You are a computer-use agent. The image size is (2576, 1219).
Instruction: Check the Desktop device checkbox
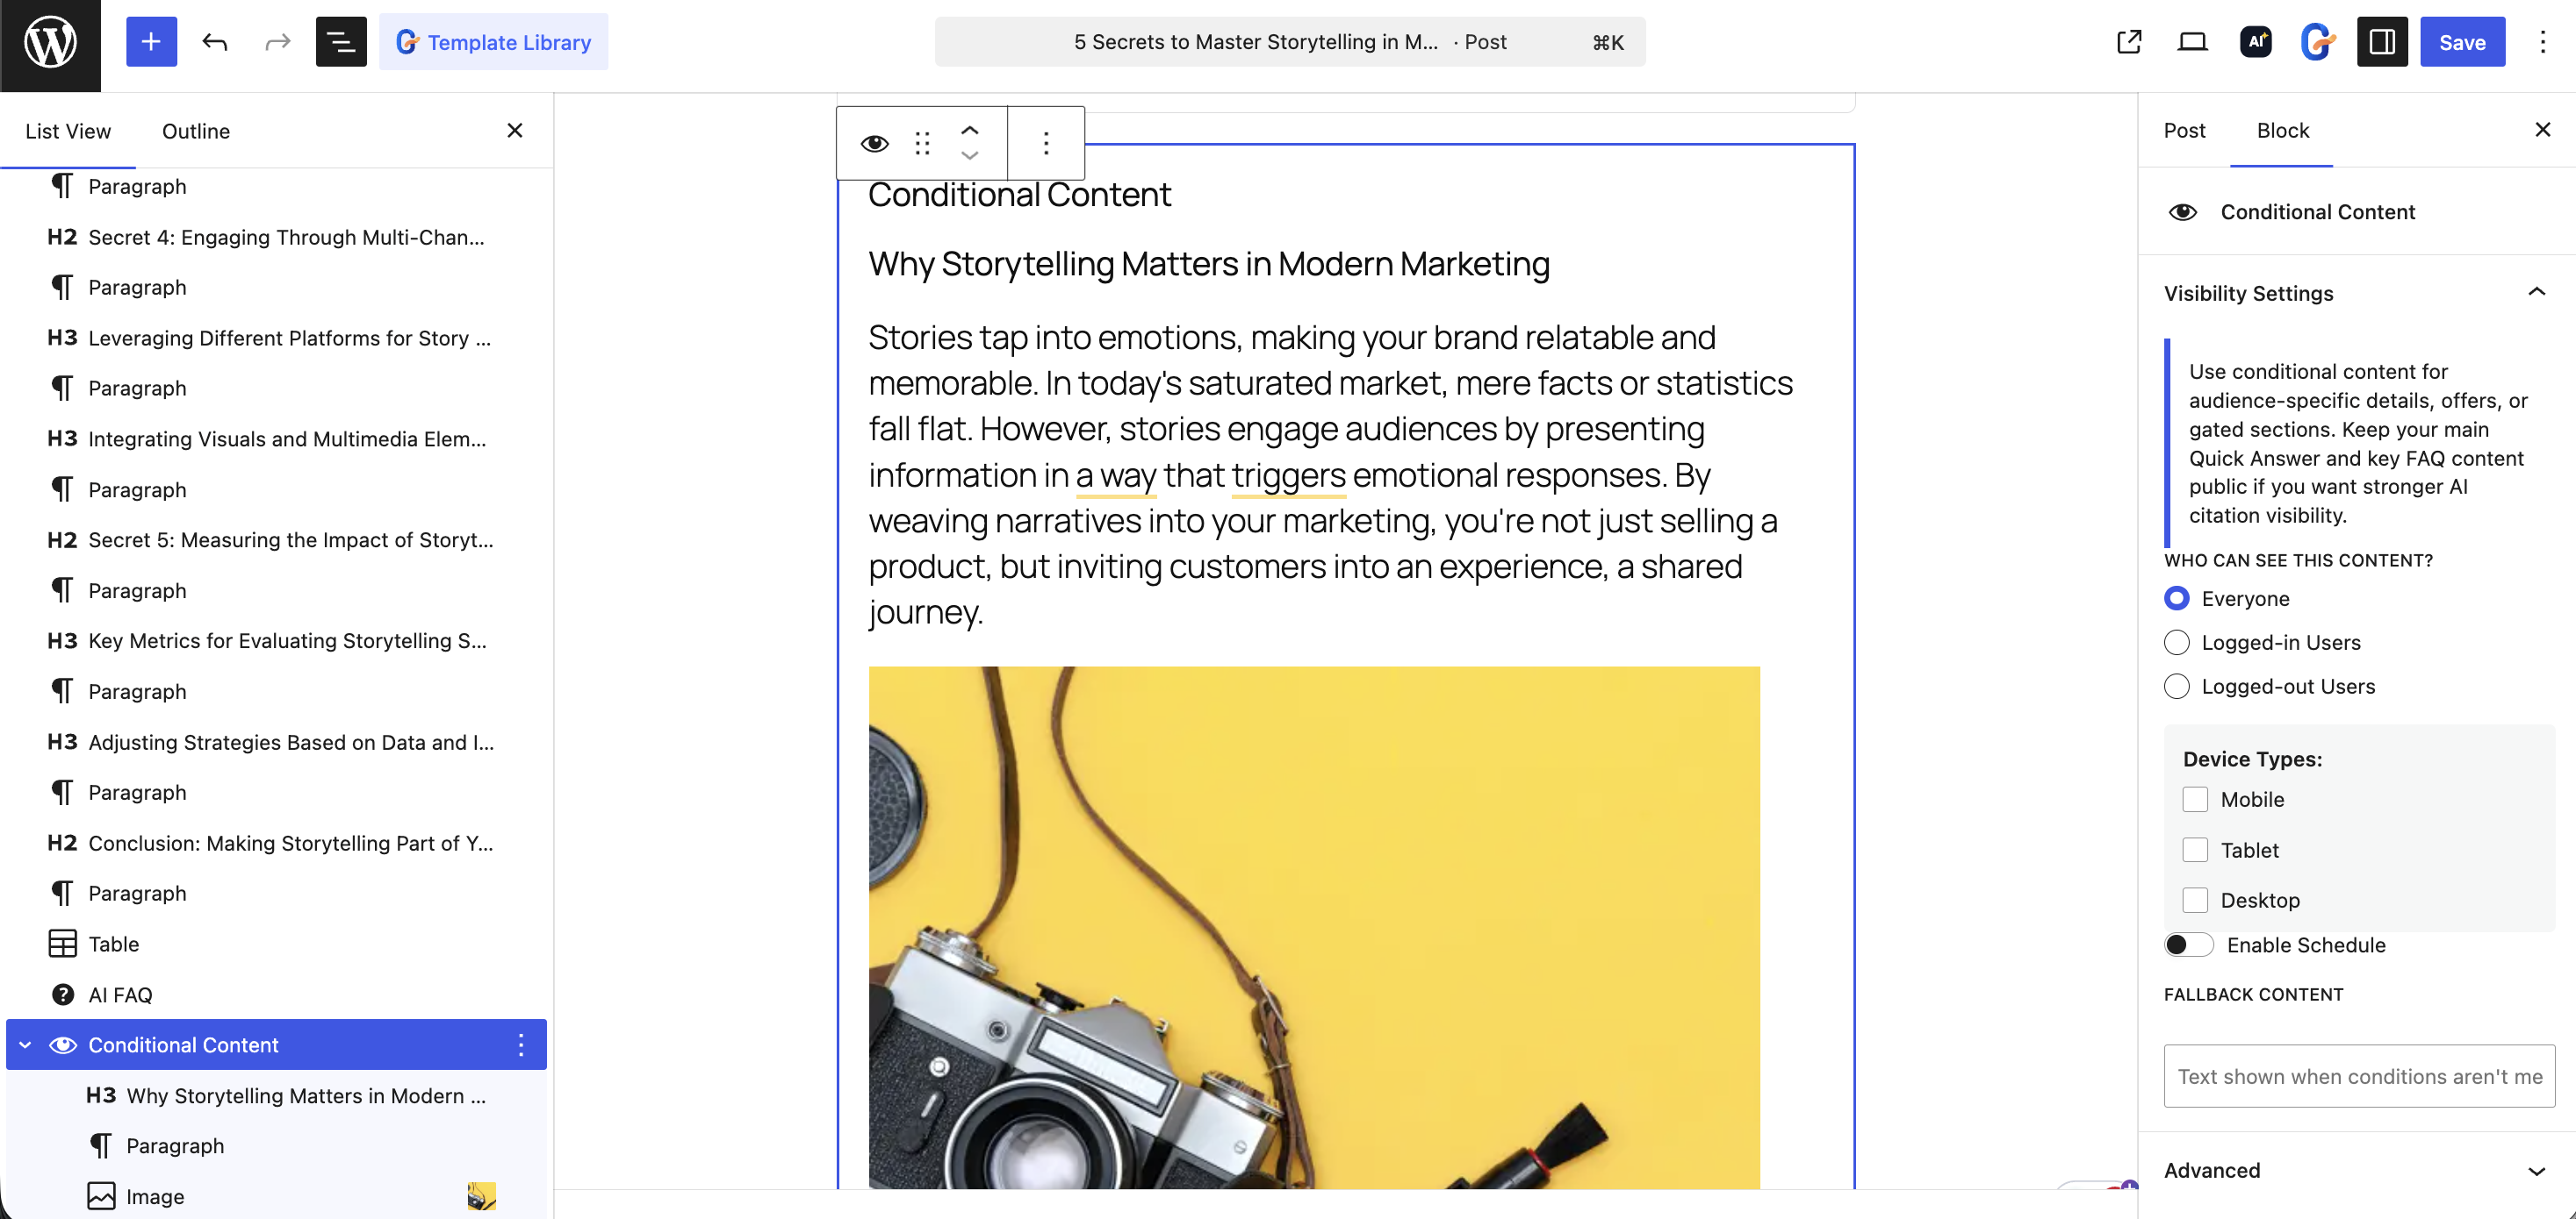point(2195,901)
